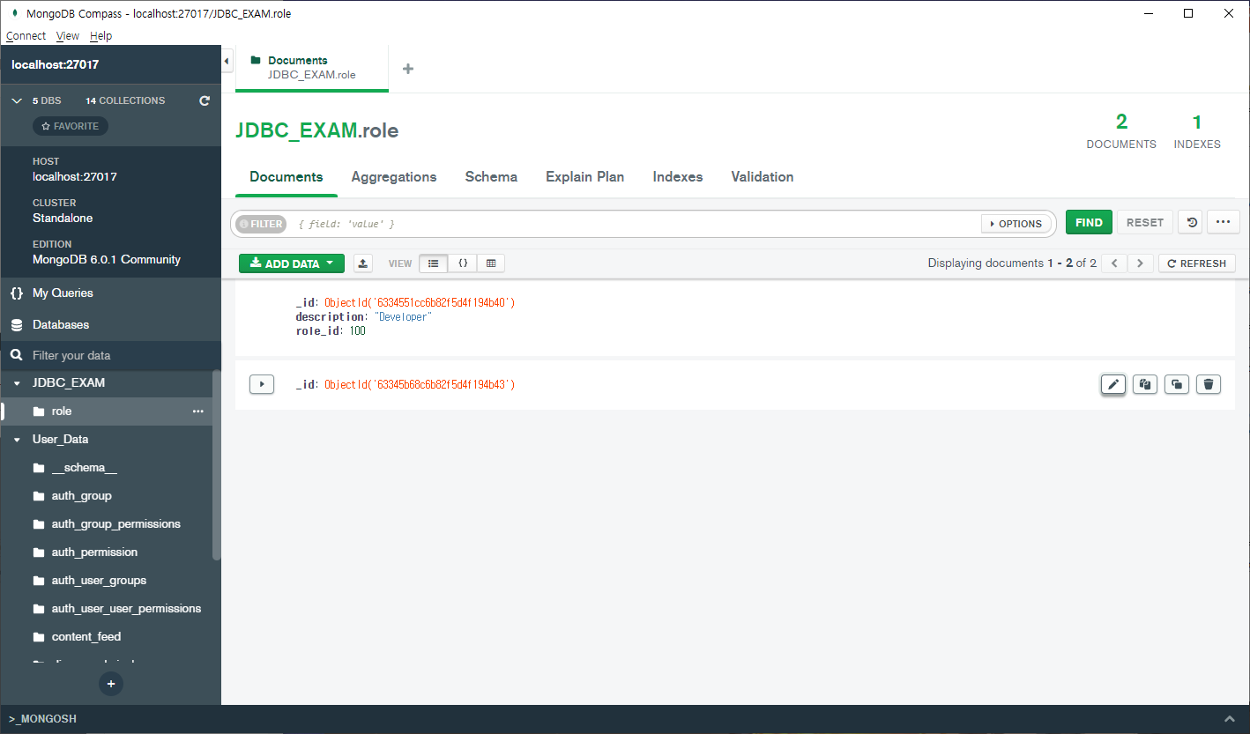Click the description value "Developer"

(403, 316)
